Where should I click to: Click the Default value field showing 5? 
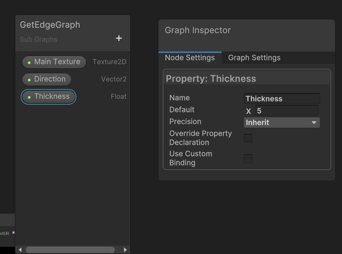point(286,111)
